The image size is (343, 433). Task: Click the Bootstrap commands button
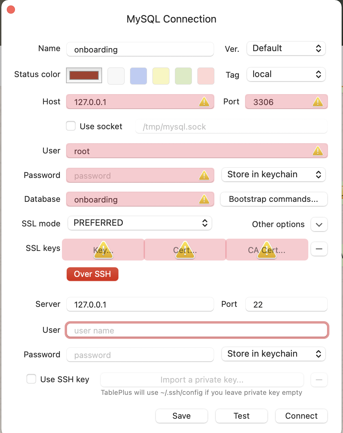[274, 199]
